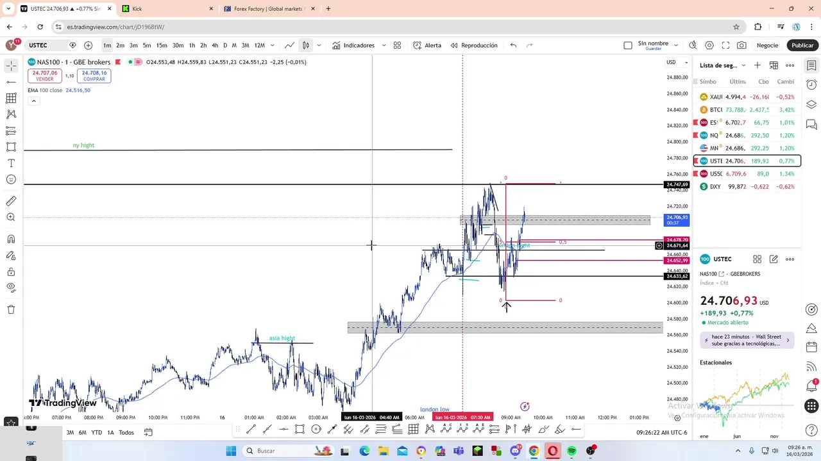The height and width of the screenshot is (461, 821).
Task: Select the XAU row in watchlist
Action: coord(747,97)
